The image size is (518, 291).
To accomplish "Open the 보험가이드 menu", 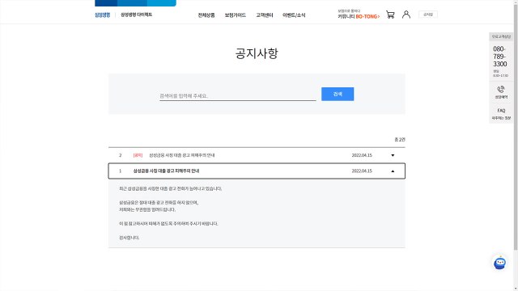I will point(236,15).
